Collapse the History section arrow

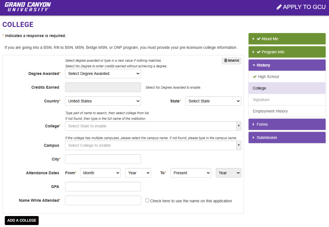coord(254,65)
